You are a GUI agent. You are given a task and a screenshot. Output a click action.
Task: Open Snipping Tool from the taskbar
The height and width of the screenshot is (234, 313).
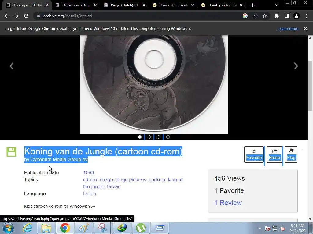pos(103,228)
